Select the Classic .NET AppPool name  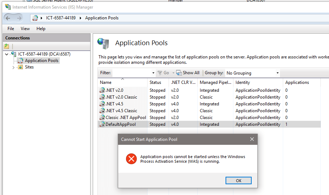tap(126, 118)
